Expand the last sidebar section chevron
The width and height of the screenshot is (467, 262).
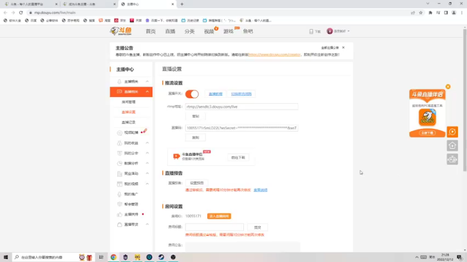pyautogui.click(x=147, y=224)
